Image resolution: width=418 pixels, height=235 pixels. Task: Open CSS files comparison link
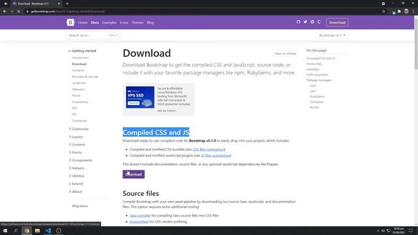coord(209,149)
